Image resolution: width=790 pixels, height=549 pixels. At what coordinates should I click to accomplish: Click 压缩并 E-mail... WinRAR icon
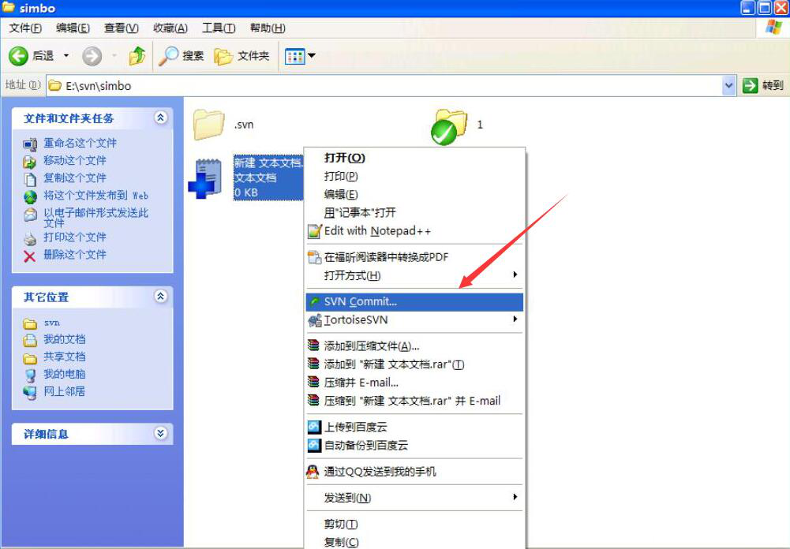313,383
